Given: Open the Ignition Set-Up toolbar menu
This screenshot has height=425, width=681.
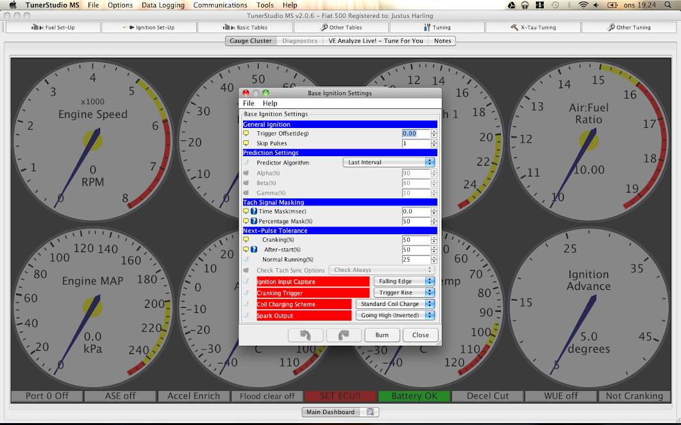Looking at the screenshot, I should 149,28.
